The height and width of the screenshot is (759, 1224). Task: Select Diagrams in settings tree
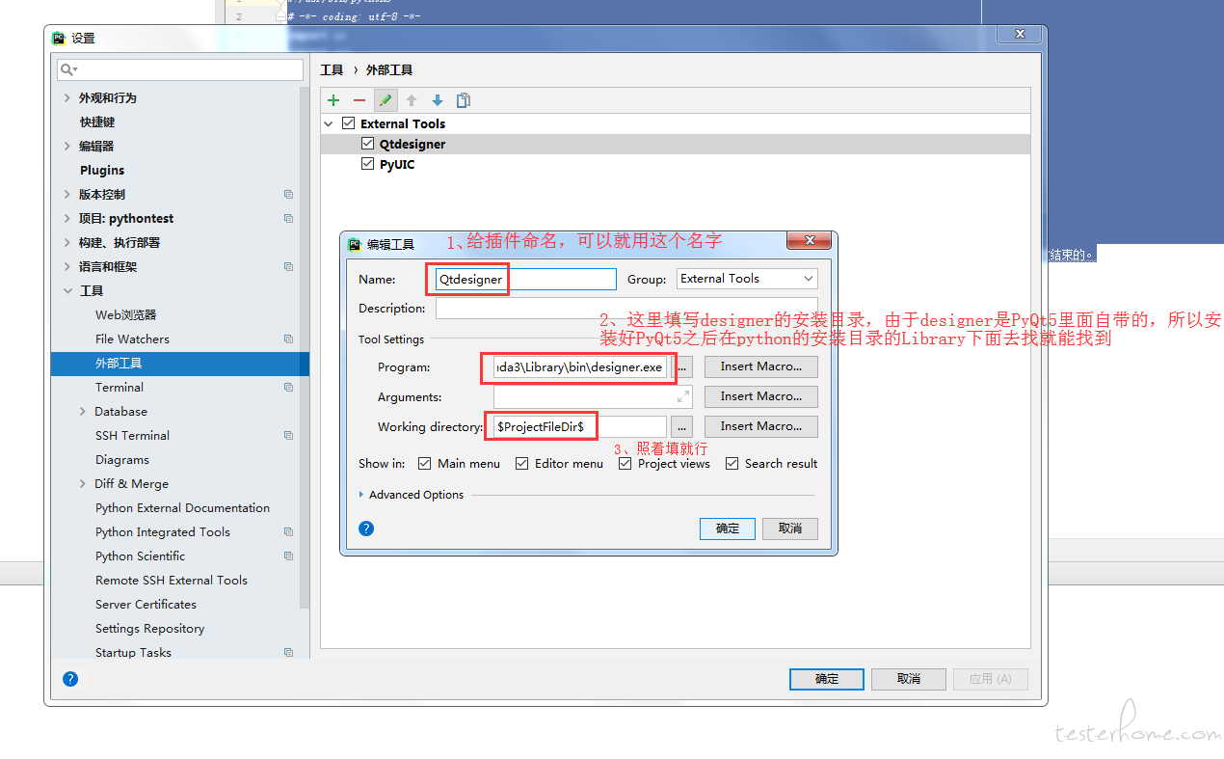(122, 459)
